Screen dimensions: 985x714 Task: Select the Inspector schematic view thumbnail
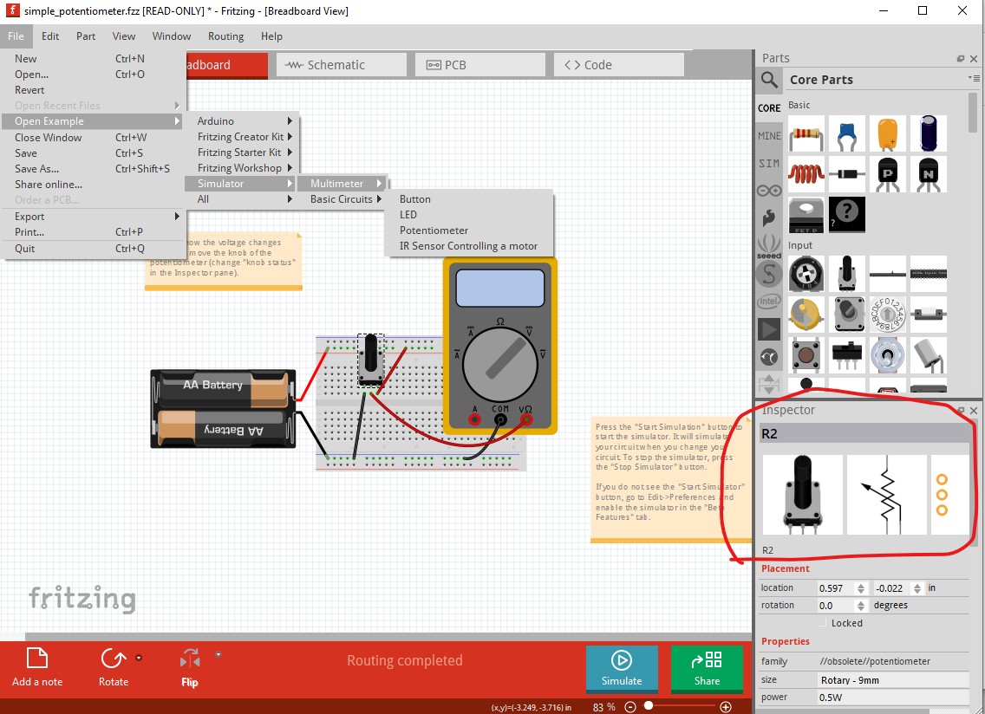coord(886,495)
